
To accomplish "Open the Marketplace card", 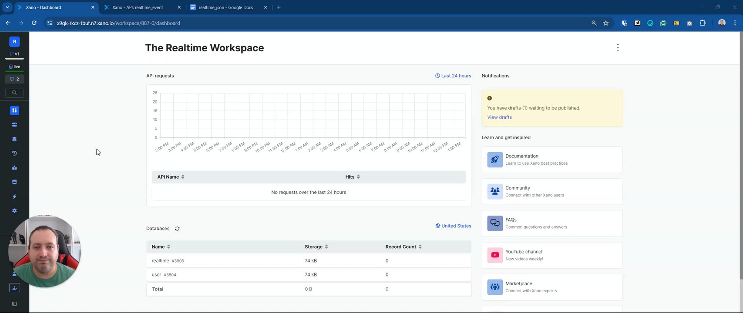I will tap(552, 287).
